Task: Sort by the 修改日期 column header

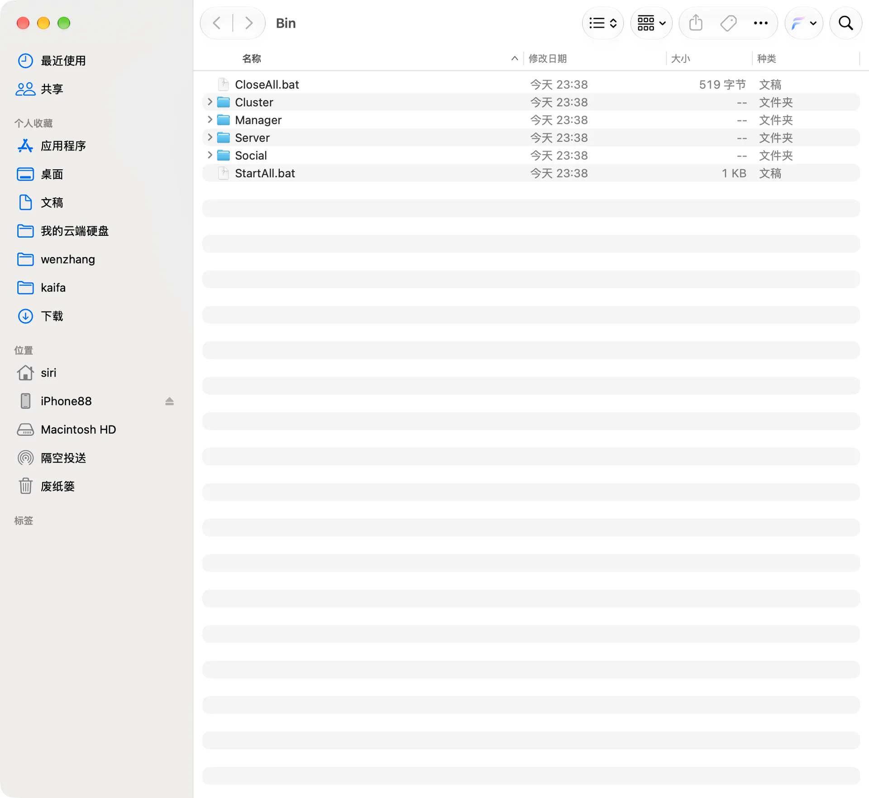Action: pyautogui.click(x=547, y=58)
